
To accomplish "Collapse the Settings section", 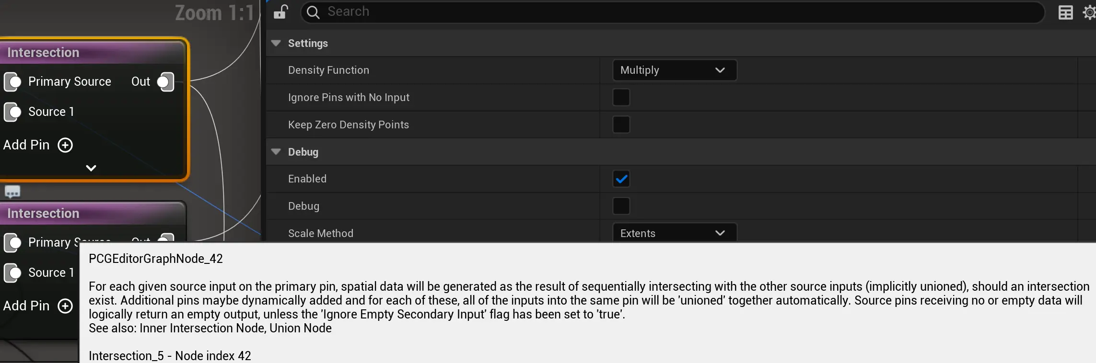I will 276,43.
